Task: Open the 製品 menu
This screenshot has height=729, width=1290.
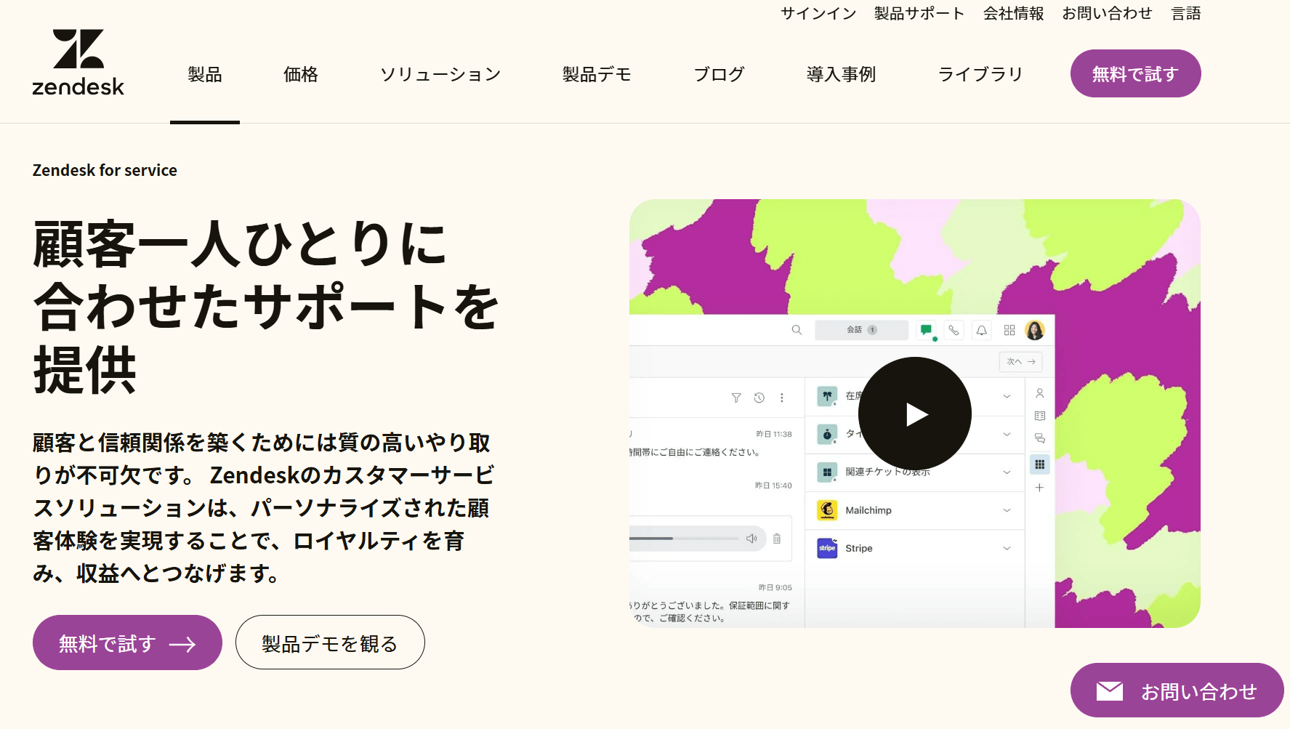Action: pyautogui.click(x=205, y=74)
